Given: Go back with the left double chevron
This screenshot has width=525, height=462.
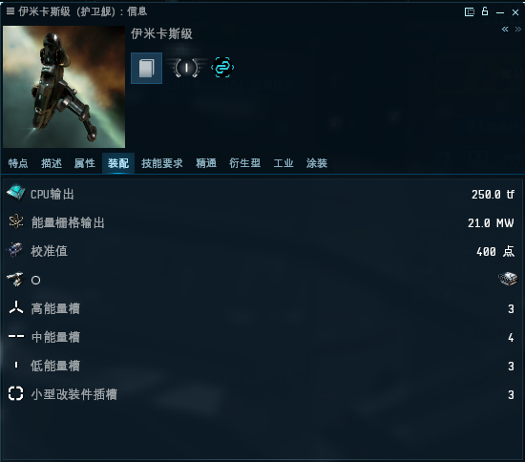Looking at the screenshot, I should [505, 30].
